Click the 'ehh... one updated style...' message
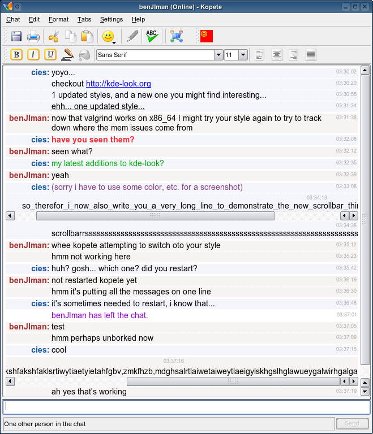Viewport: 373px width, 434px height. [98, 106]
